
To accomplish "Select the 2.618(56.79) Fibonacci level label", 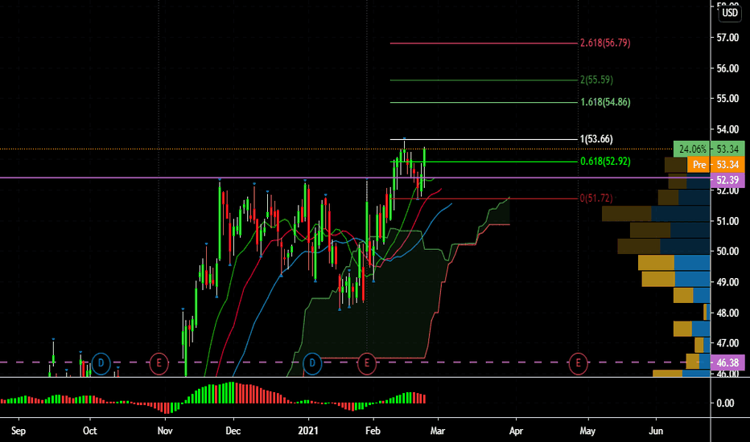I will coord(605,43).
